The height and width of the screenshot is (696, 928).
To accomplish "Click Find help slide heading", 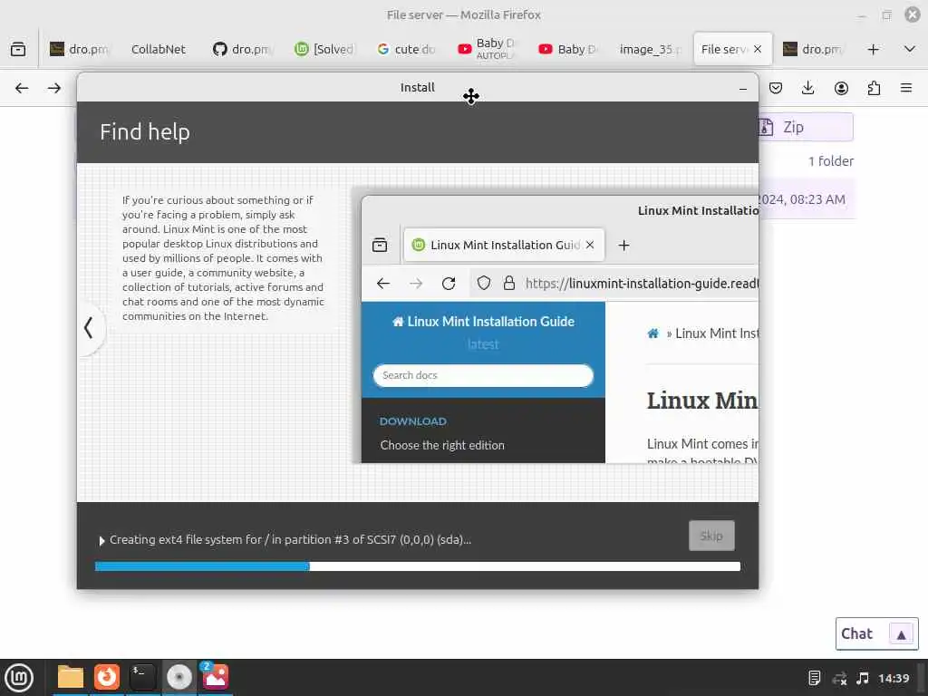I will tap(145, 132).
